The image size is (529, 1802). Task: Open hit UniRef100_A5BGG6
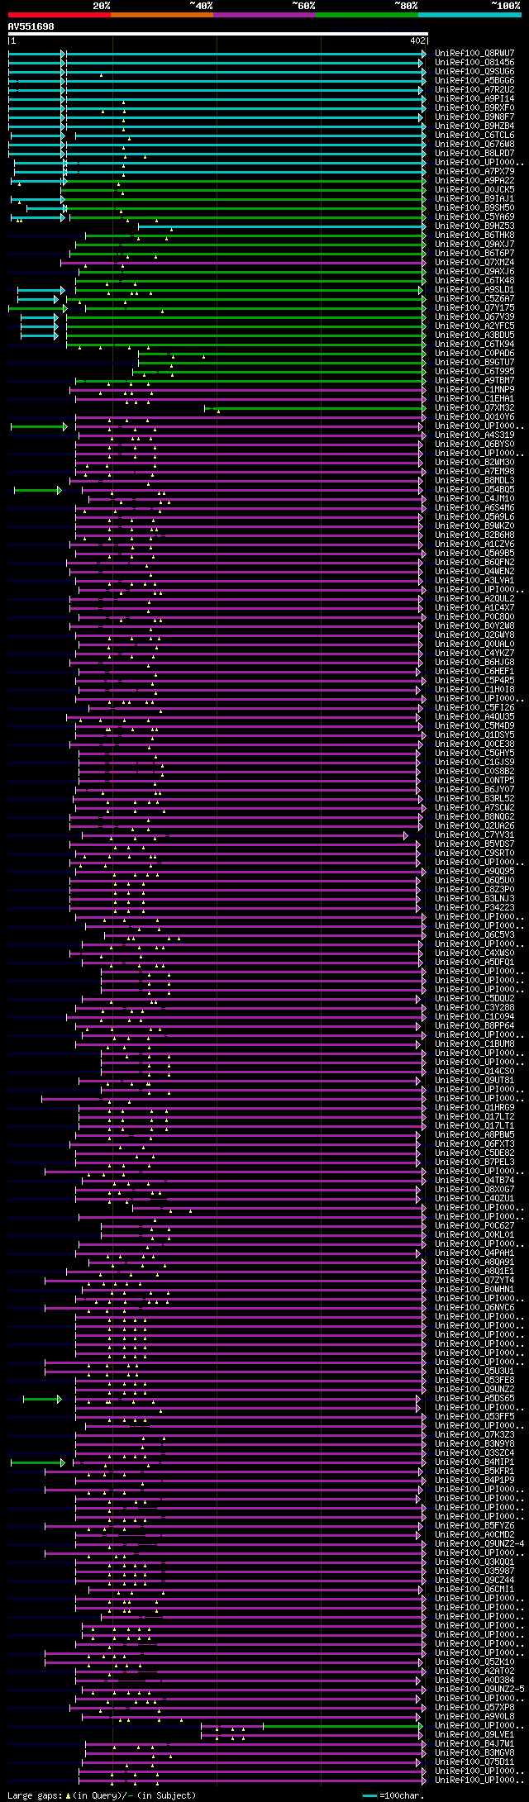474,81
